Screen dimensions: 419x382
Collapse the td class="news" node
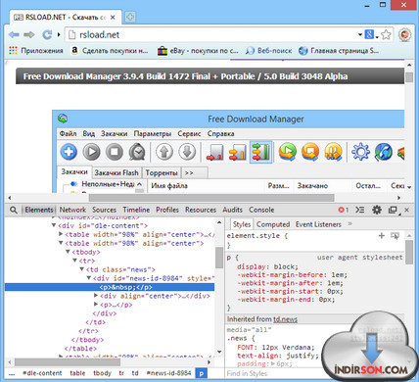pyautogui.click(x=82, y=269)
